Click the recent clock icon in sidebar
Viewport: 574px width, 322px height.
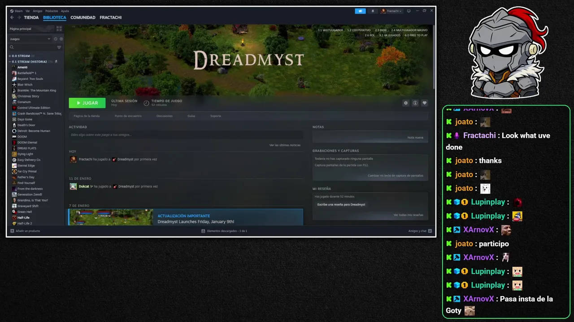point(56,39)
